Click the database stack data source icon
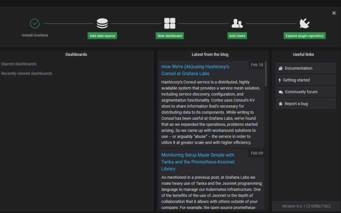This screenshot has width=341, height=213. pyautogui.click(x=102, y=24)
